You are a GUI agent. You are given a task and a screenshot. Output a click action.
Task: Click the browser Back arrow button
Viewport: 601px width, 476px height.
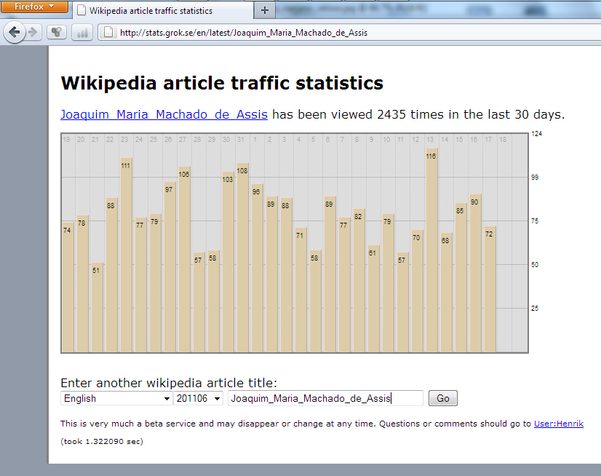(15, 32)
